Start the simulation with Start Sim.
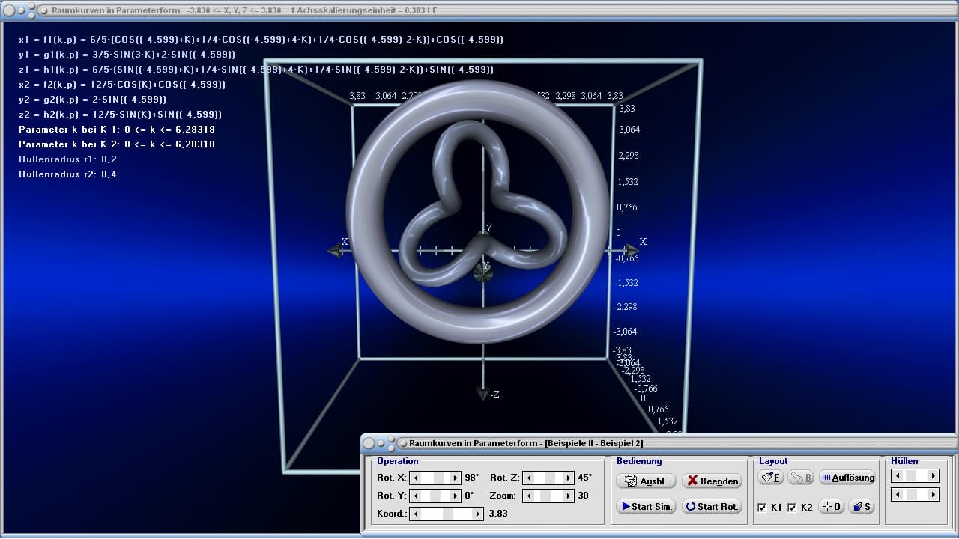Image resolution: width=959 pixels, height=539 pixels. (645, 506)
